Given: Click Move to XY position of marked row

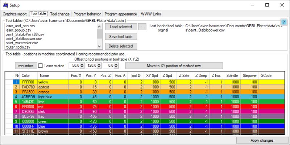Looking at the screenshot, I should (x=174, y=66).
